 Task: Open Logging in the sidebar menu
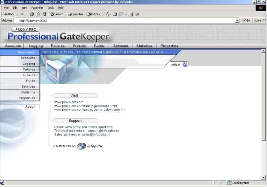tap(20, 64)
